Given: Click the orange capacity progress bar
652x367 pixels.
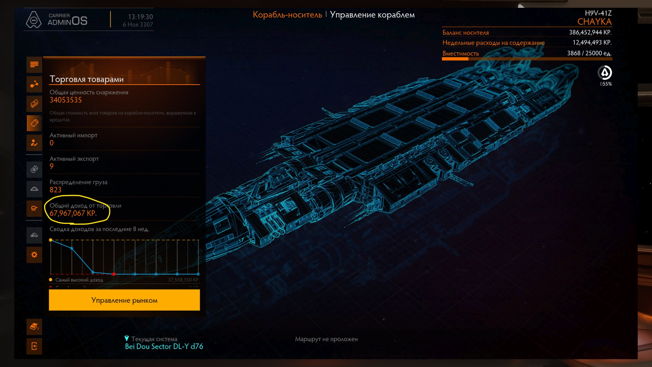Looking at the screenshot, I should (x=455, y=59).
